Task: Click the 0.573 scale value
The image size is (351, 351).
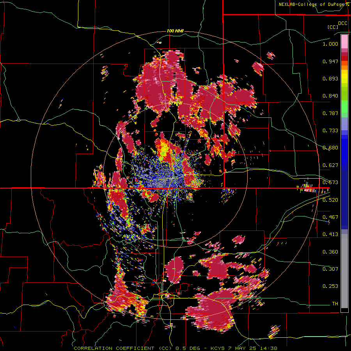Action: 330,183
